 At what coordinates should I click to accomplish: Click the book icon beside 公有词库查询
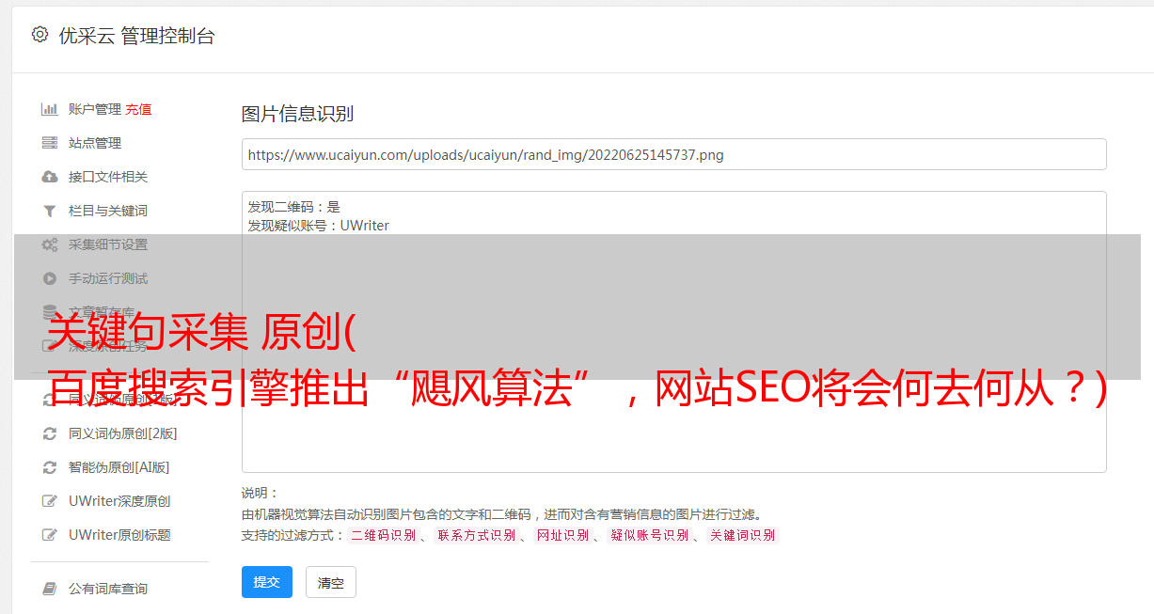50,589
